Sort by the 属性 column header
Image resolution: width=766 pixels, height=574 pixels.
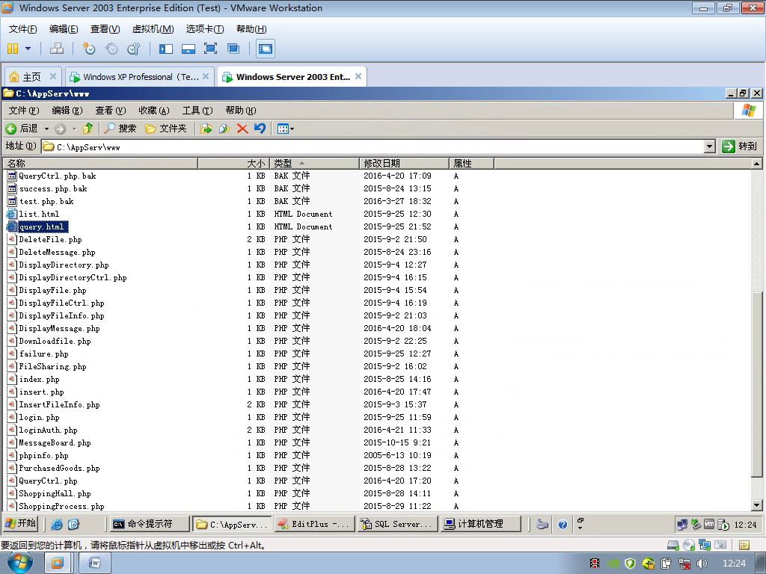coord(471,163)
